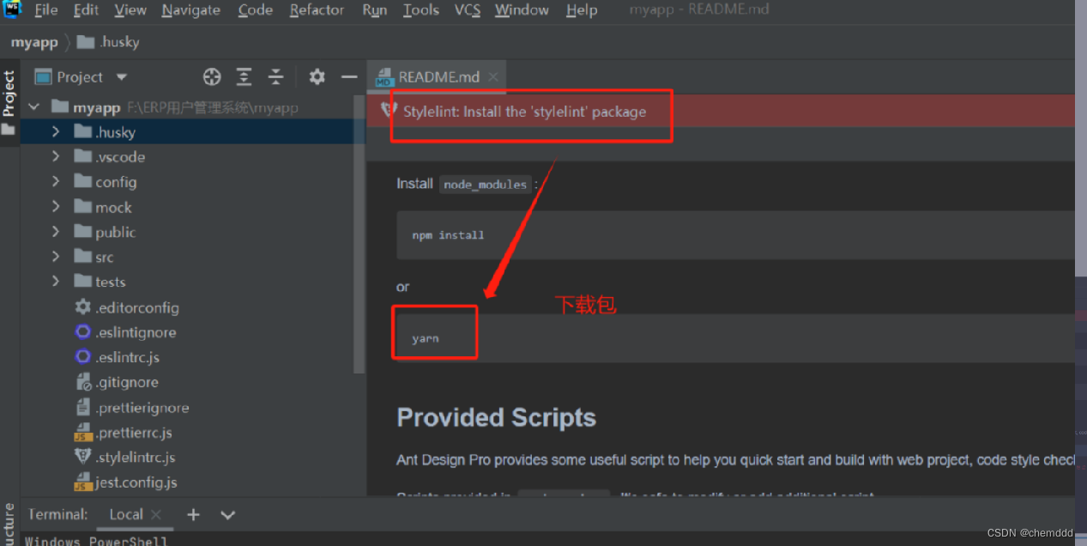
Task: Select the .vscode folder row
Action: 188,157
